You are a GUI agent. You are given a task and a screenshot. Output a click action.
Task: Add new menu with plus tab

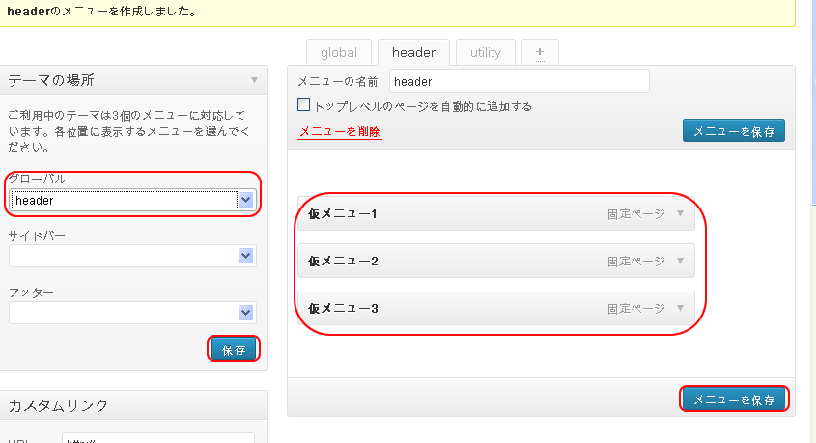540,52
